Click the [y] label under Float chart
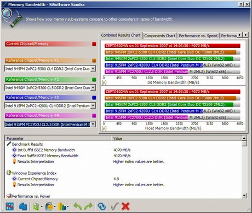Viewport: 252px width, 213px height. 104,128
